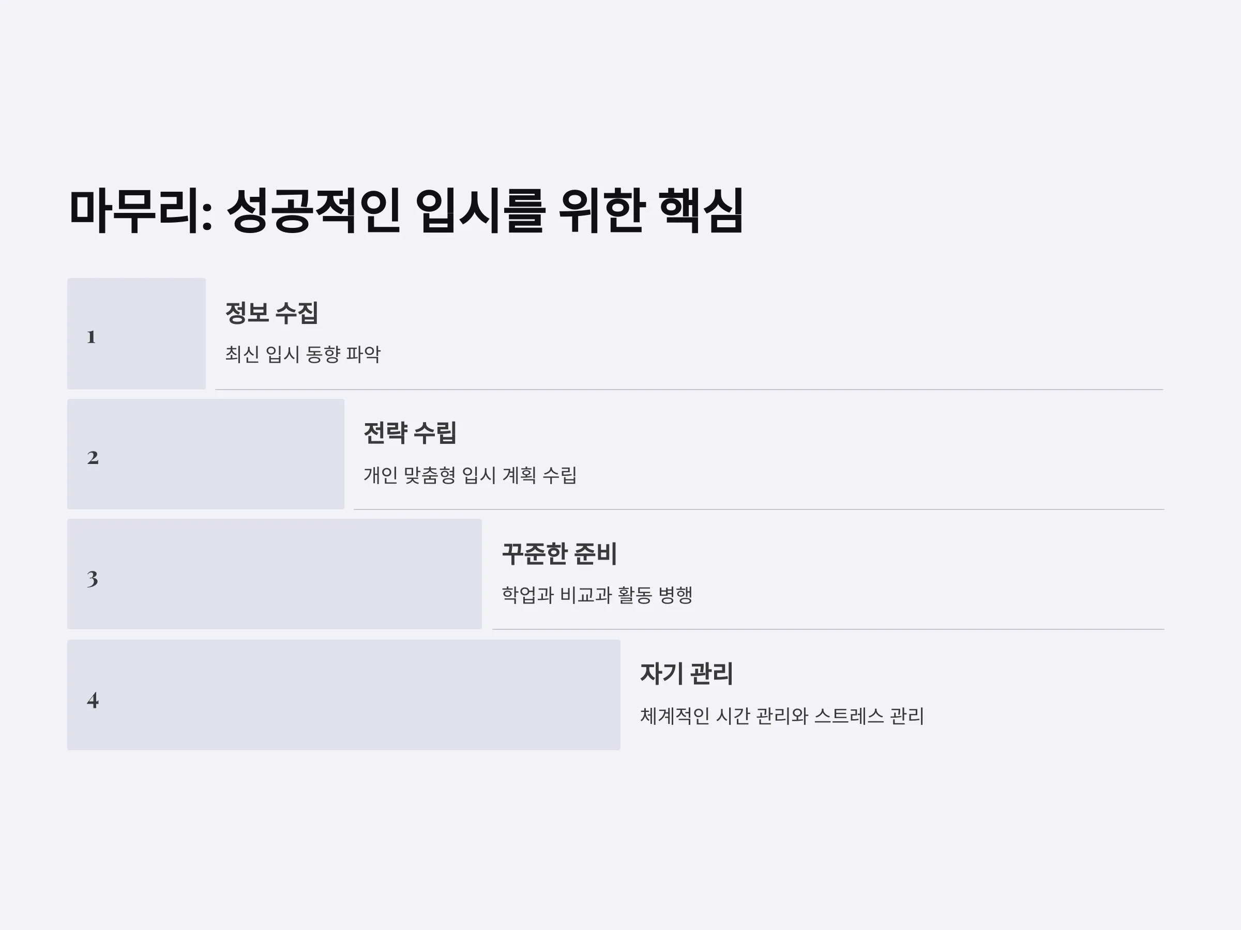
Task: Click the step 2 numbered box
Action: pos(206,454)
